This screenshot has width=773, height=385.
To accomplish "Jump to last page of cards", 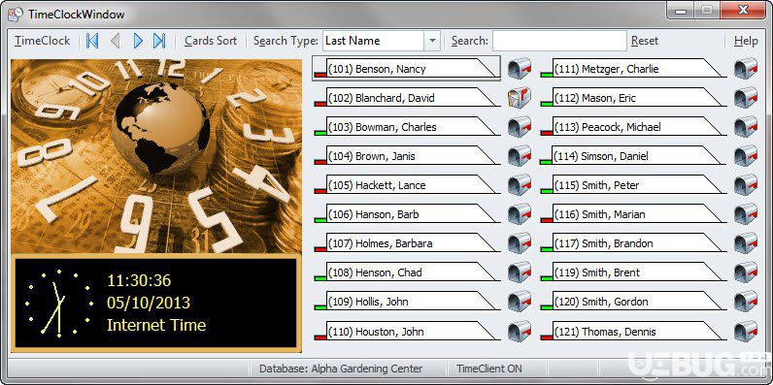I will [x=159, y=41].
